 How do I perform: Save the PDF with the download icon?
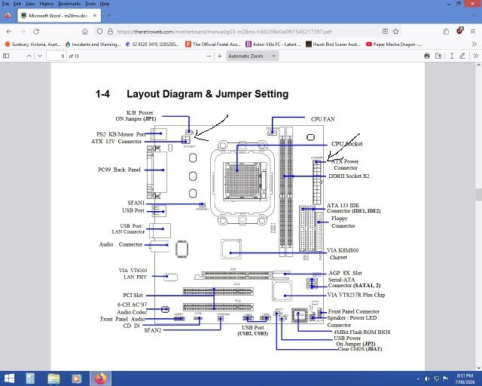pos(438,56)
